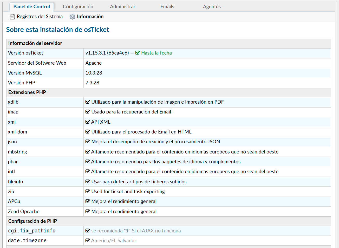Open the Panel de Control tab
Screen dimensions: 339x248
coord(31,7)
